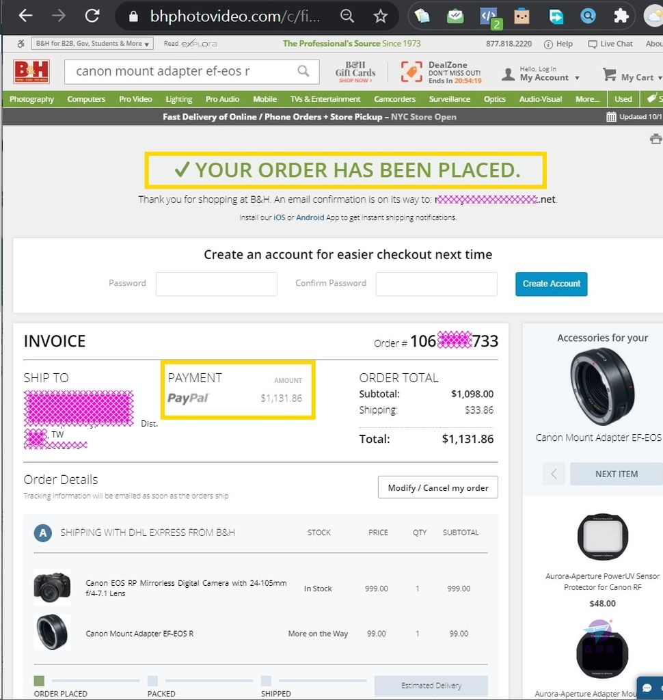The width and height of the screenshot is (663, 700).
Task: Follow the Android app link
Action: click(310, 217)
